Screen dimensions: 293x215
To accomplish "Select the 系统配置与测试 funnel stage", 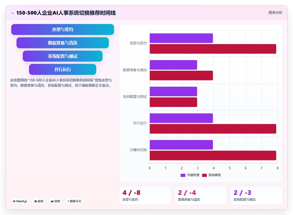I will point(63,56).
